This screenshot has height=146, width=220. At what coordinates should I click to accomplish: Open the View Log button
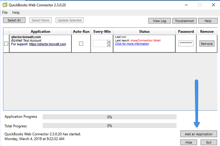click(x=159, y=21)
